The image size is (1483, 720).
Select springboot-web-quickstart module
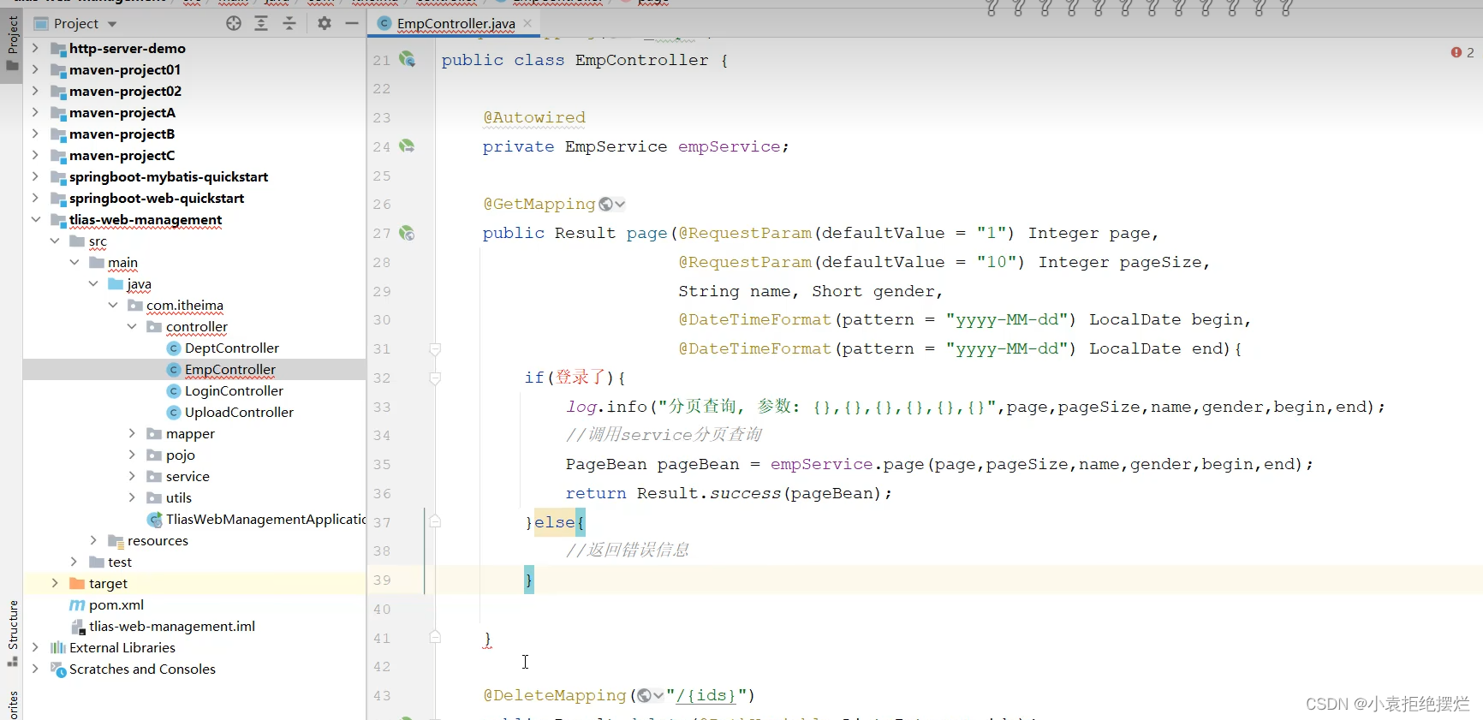tap(157, 199)
